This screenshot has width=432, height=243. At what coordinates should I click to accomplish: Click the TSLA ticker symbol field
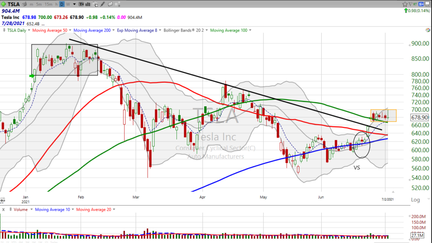point(13,4)
